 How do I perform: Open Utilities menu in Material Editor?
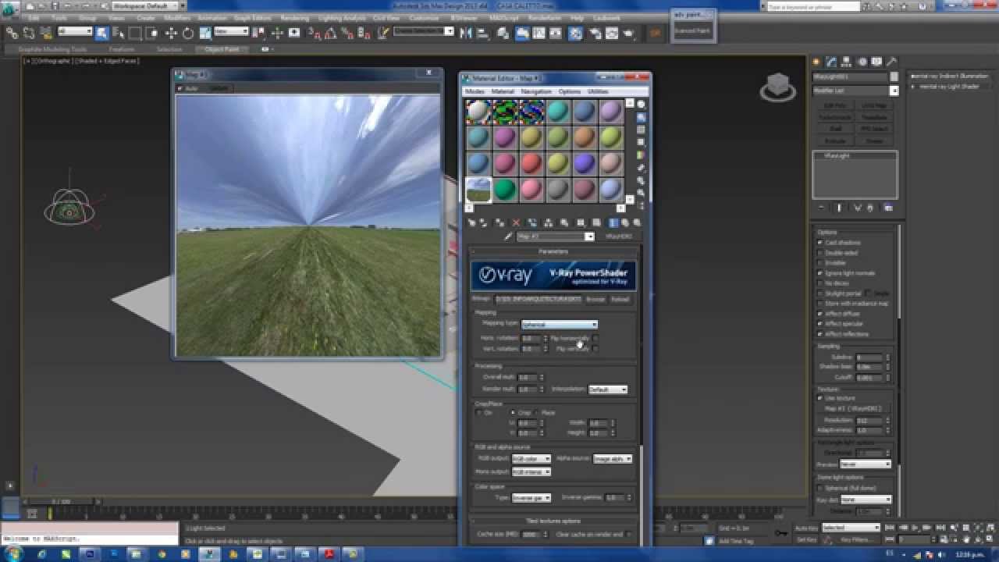click(598, 91)
